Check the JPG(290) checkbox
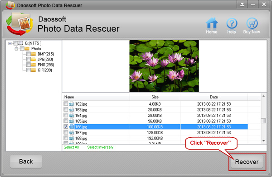Screen dimensions: 272x177 tap(29, 59)
